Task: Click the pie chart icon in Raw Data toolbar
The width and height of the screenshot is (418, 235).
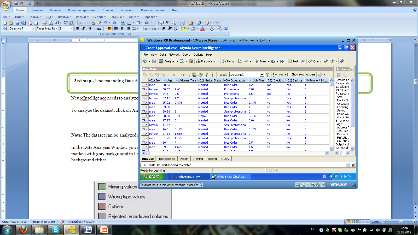Action: coord(320,75)
